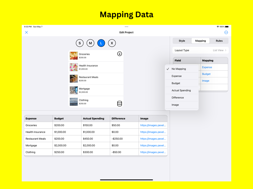Select the $450.00 actual spending cell
The image size is (253, 189).
point(96,139)
